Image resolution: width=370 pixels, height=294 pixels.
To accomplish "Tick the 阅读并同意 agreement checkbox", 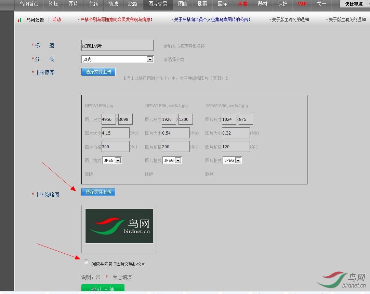I will [x=86, y=262].
